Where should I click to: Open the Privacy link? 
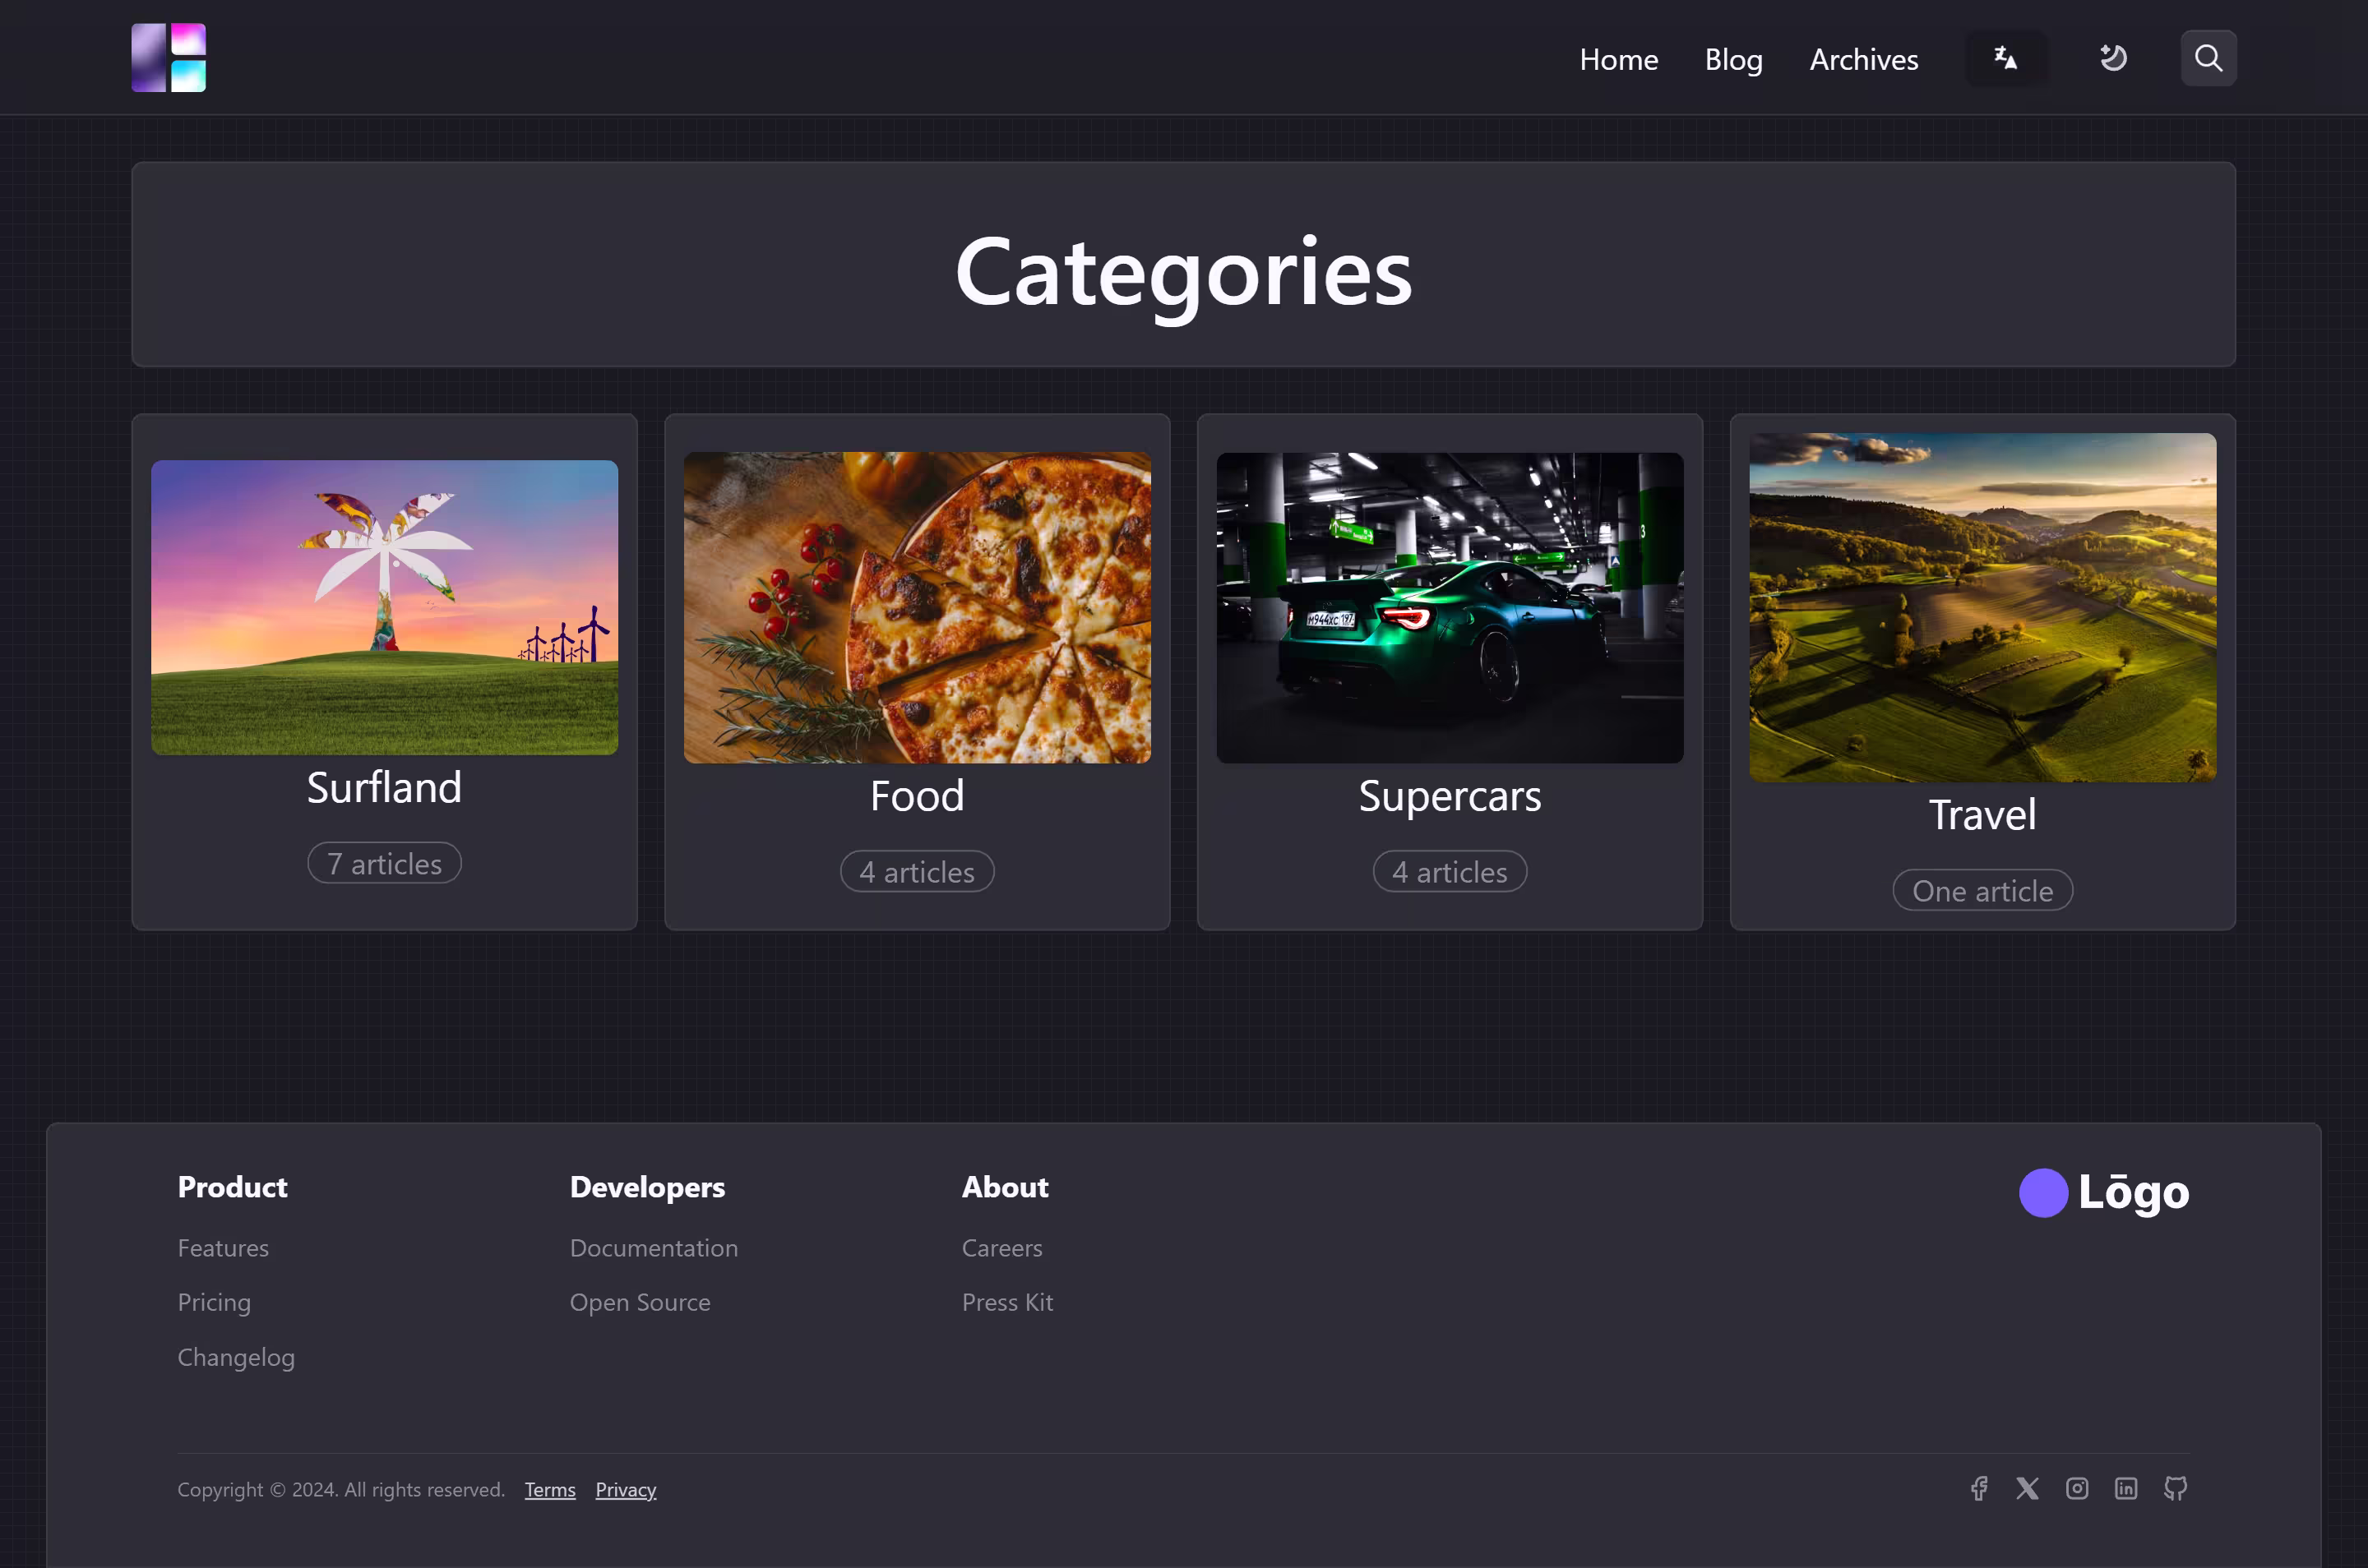point(625,1489)
